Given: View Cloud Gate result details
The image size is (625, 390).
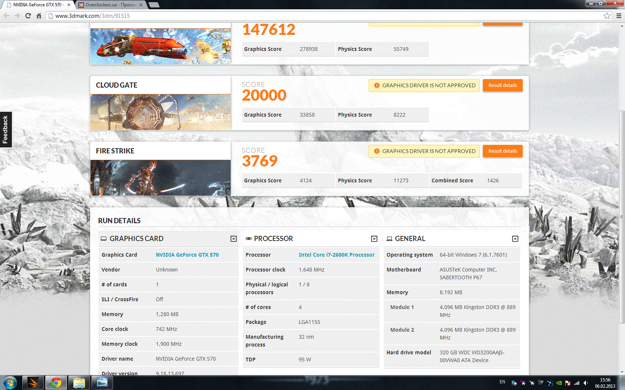Looking at the screenshot, I should pyautogui.click(x=503, y=85).
